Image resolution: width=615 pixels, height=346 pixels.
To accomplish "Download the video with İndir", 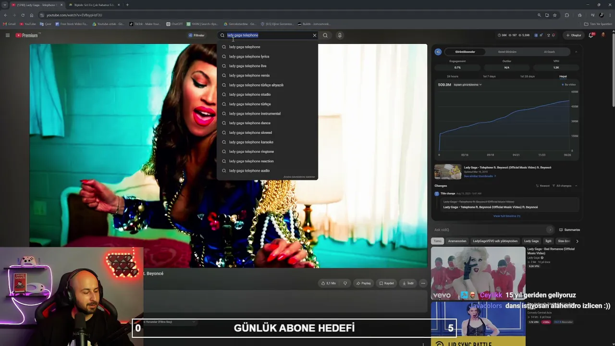I will [408, 283].
